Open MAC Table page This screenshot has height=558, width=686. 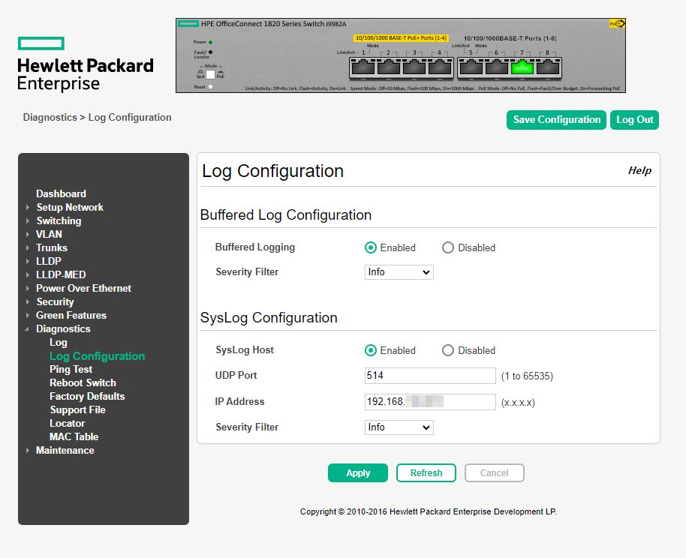(x=74, y=436)
